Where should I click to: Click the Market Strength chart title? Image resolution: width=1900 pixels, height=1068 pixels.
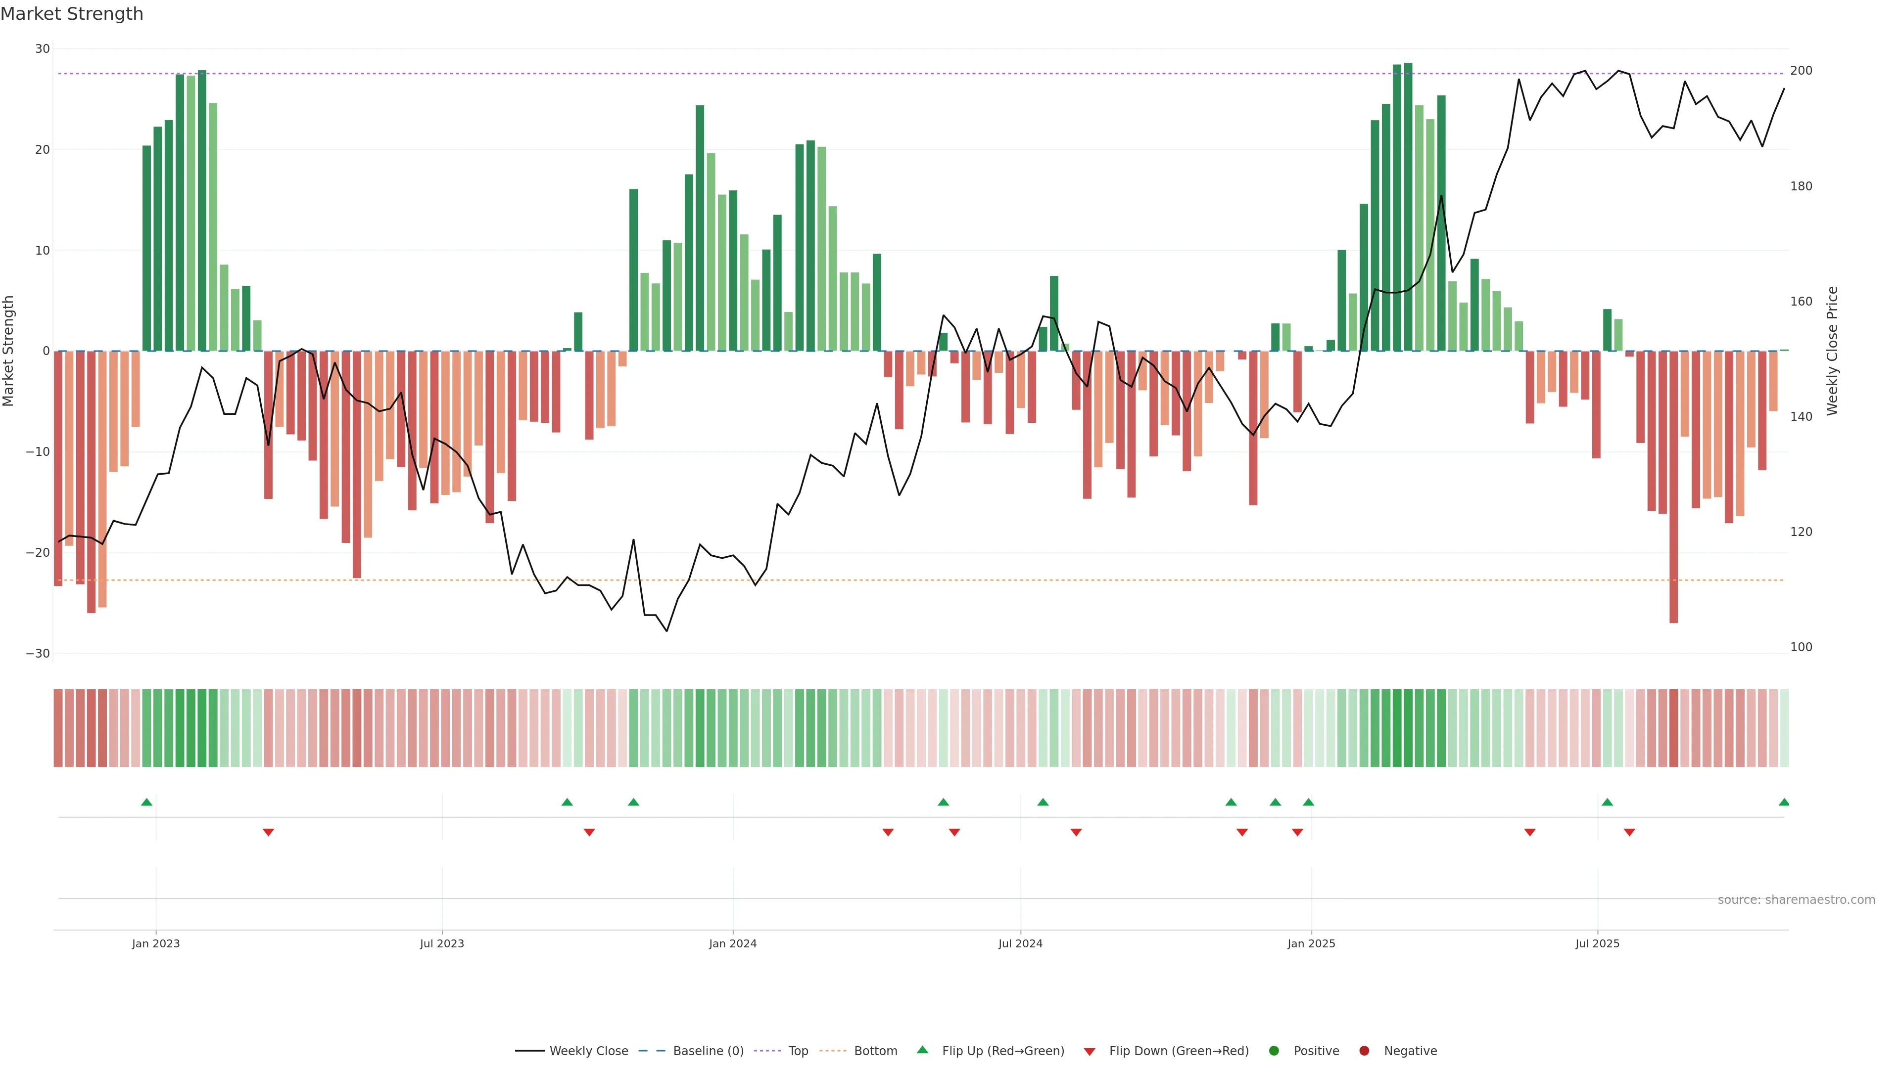pos(72,14)
